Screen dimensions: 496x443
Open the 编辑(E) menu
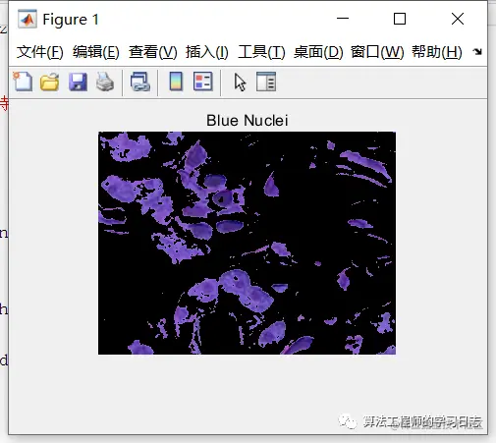96,52
